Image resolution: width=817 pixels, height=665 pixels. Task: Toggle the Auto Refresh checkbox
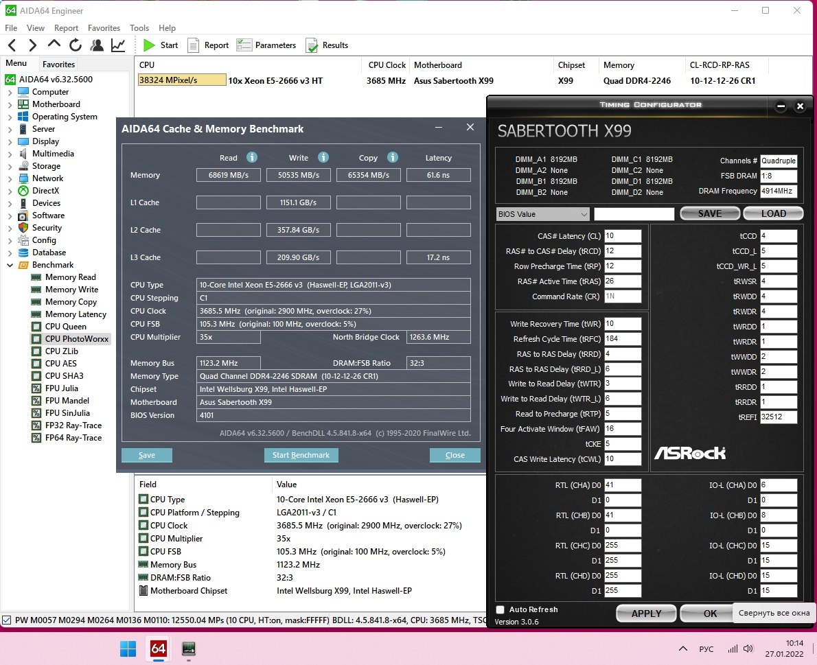pyautogui.click(x=500, y=610)
